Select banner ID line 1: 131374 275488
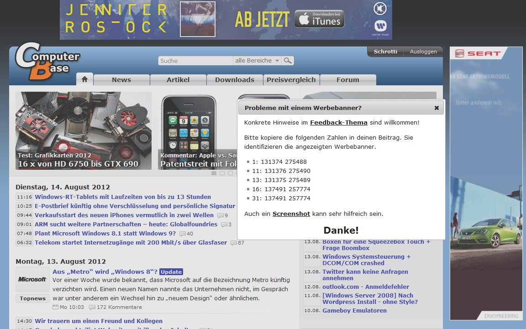Viewport: 526px width, 329px height. 279,162
